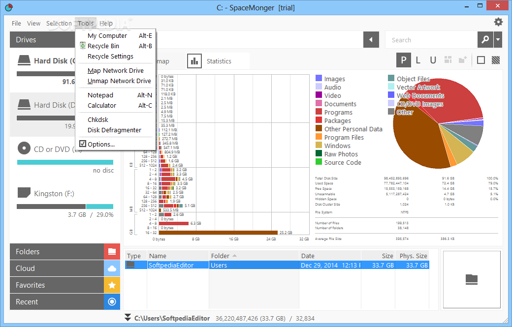The height and width of the screenshot is (327, 512).
Task: Sort by the Phys. Size column header
Action: click(412, 256)
